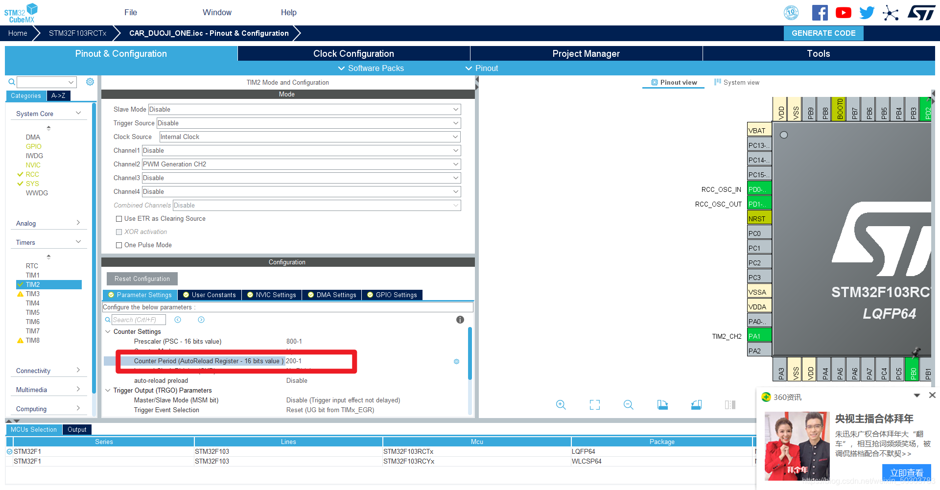Open category settings gear icon
The image size is (940, 490).
click(90, 82)
